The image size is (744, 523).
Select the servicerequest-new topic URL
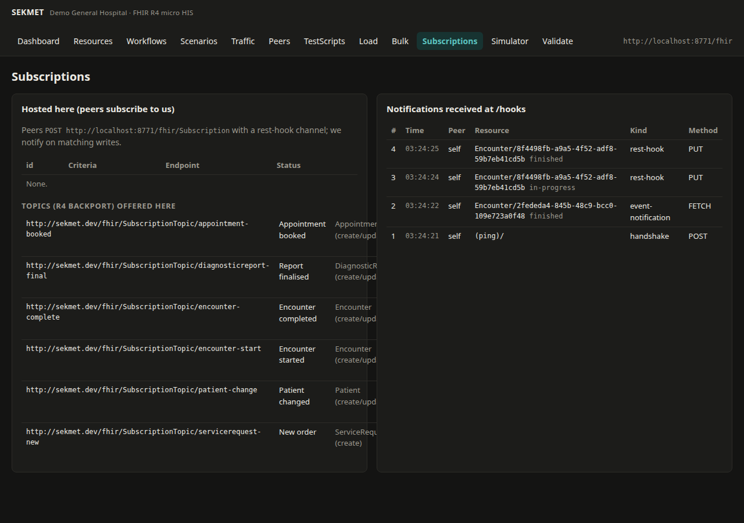[144, 437]
